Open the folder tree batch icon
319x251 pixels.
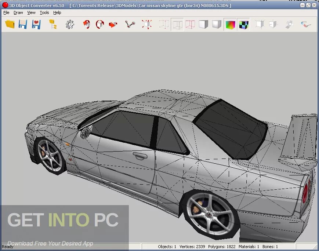(x=53, y=24)
